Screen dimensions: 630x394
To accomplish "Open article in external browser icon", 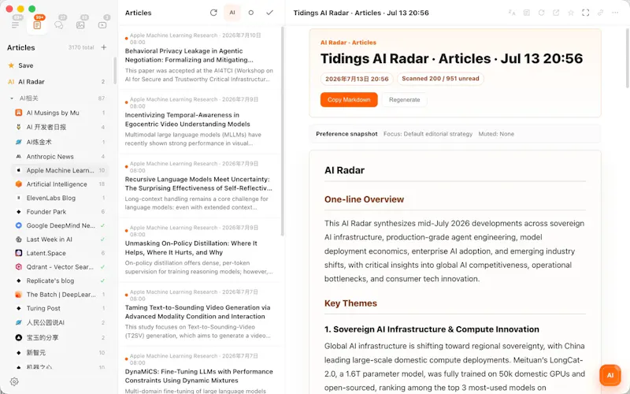I will click(x=556, y=13).
